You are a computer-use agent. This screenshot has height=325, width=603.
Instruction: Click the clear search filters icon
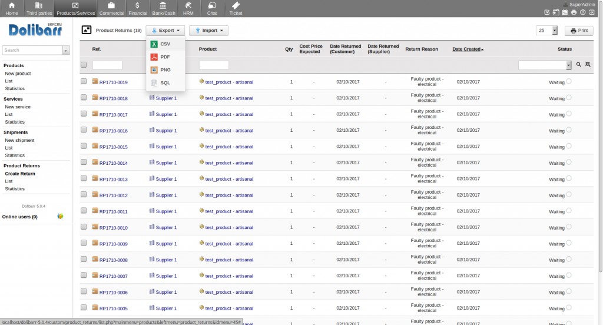[588, 65]
